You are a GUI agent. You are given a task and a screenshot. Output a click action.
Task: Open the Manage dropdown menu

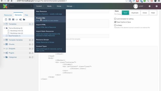tap(70, 6)
